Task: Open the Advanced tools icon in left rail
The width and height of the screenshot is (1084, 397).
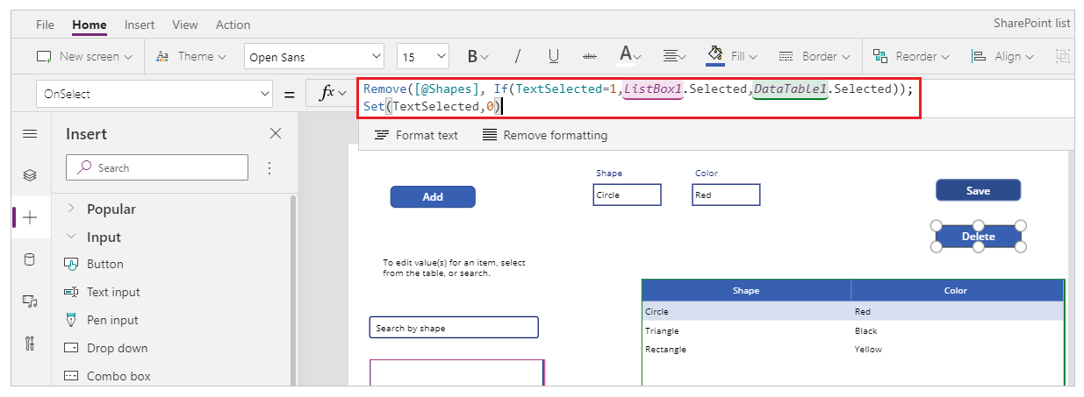Action: 30,343
